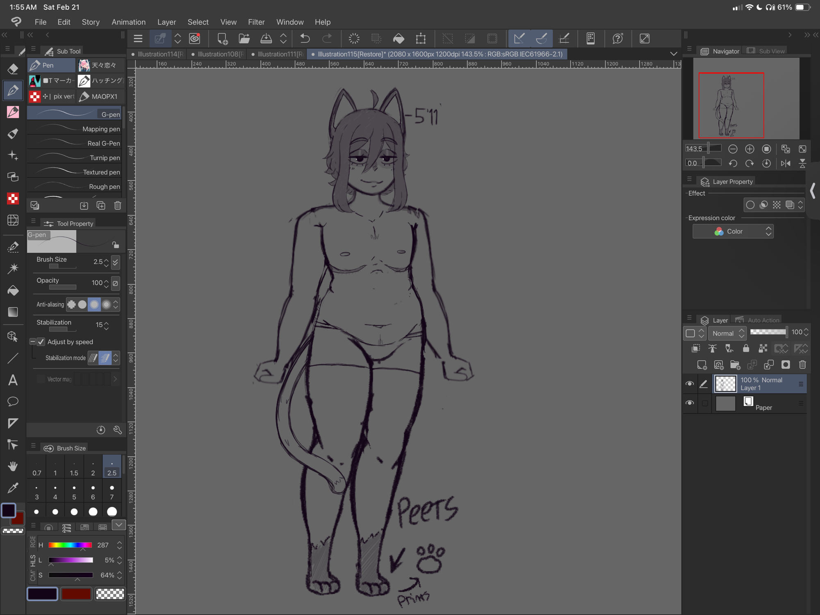Select the Fill bucket tool
The width and height of the screenshot is (820, 615).
(13, 290)
